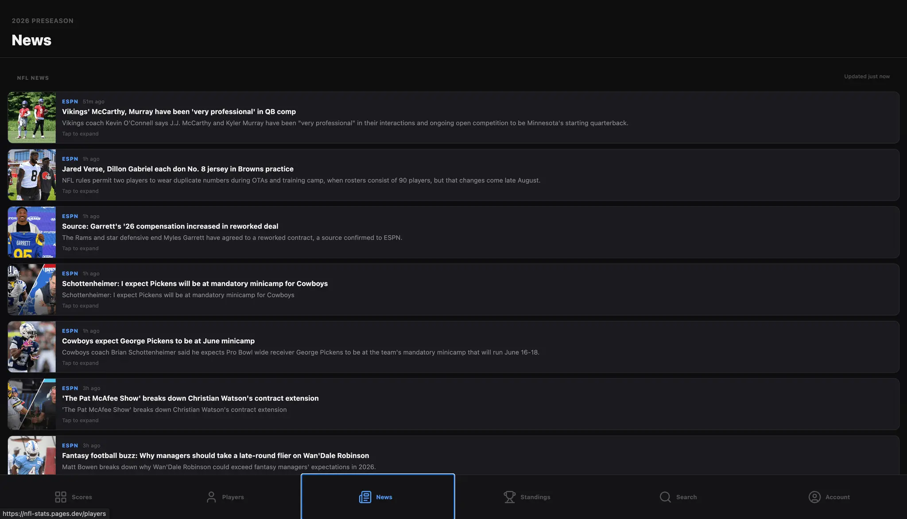Open Schottenheimer Pickens split thumbnail
Image resolution: width=907 pixels, height=519 pixels.
coord(32,289)
